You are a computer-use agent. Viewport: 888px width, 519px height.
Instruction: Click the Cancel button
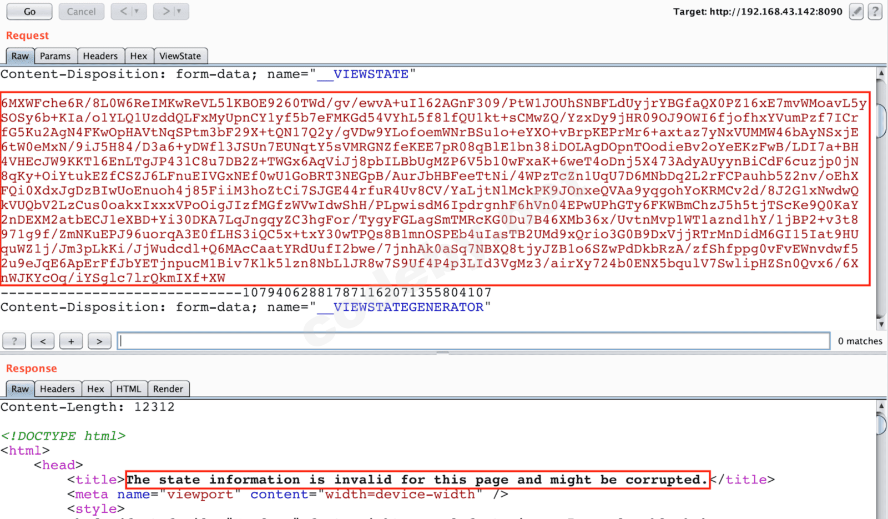[x=81, y=11]
